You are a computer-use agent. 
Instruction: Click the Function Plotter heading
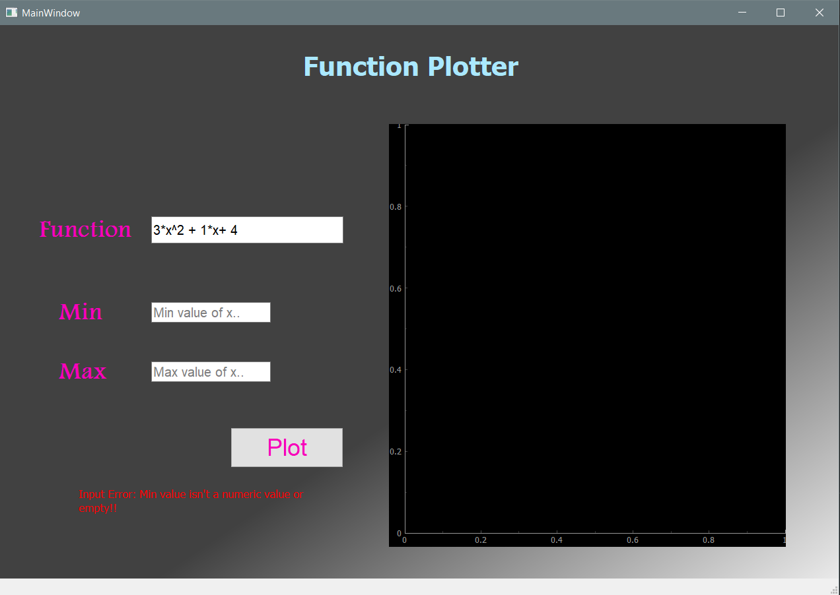410,66
